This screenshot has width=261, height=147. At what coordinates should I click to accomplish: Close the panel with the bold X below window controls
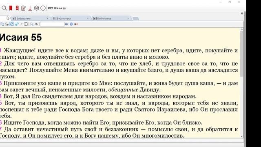click(x=242, y=13)
